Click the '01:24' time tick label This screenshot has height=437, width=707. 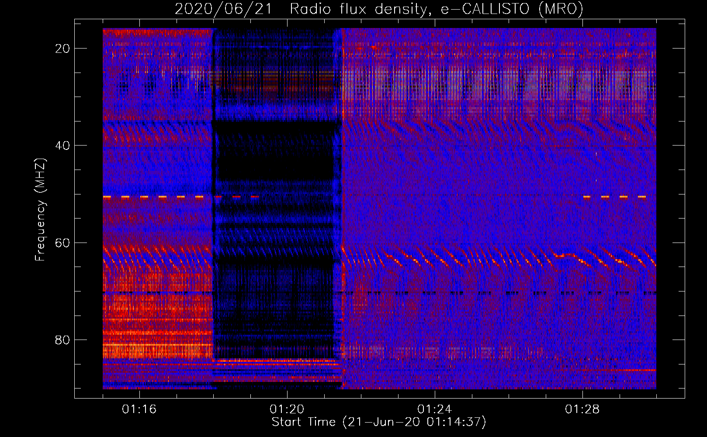(x=434, y=409)
